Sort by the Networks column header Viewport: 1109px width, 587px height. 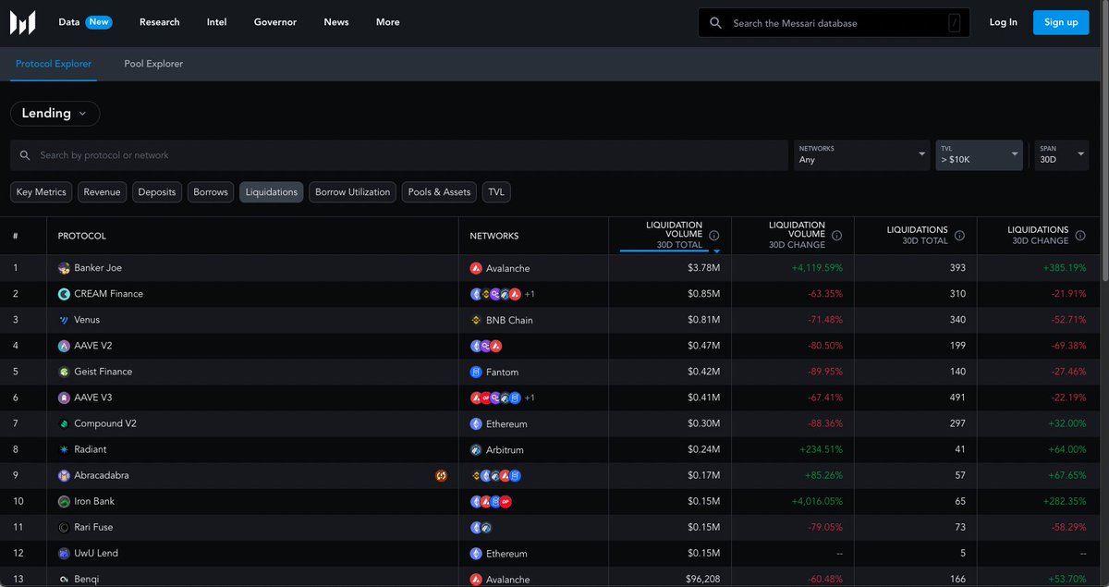coord(494,236)
